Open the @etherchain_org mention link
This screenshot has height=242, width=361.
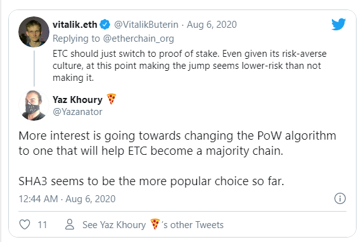point(138,39)
